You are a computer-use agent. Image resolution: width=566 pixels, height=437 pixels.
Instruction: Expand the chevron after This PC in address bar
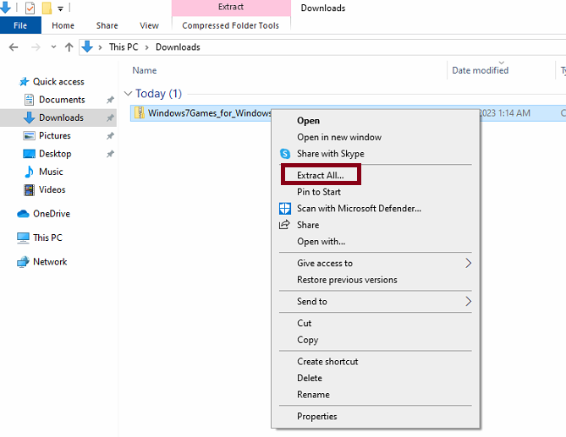click(x=147, y=47)
